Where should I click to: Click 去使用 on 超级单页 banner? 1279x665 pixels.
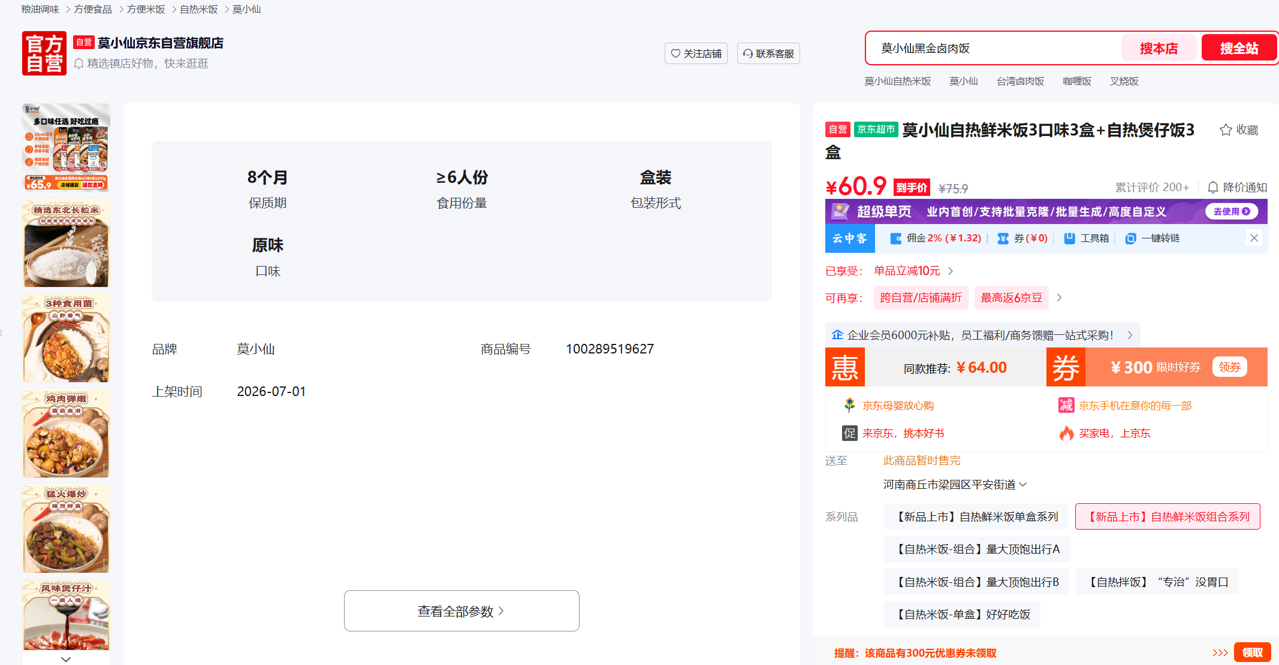(x=1232, y=211)
